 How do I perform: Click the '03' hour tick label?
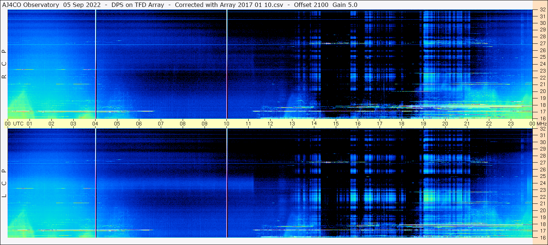pos(73,124)
